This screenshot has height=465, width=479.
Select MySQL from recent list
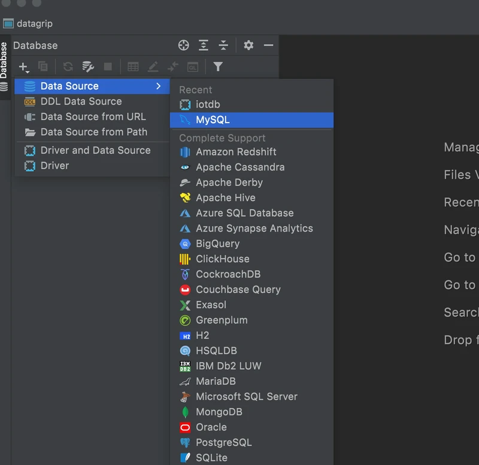[251, 120]
